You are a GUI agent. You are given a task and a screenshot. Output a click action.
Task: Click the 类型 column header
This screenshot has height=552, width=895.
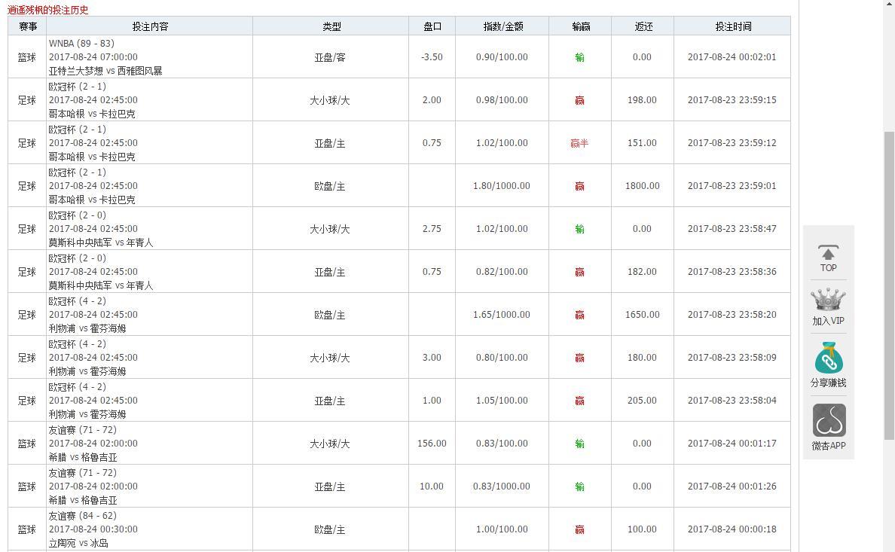point(331,26)
